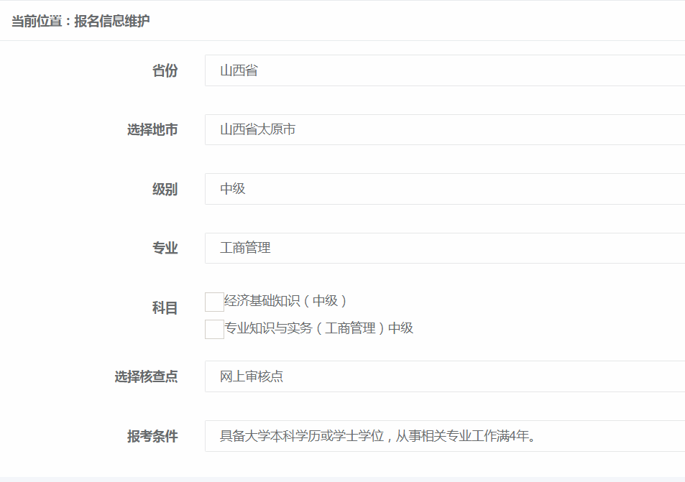Click the 省份 field label
This screenshot has width=685, height=482.
165,71
